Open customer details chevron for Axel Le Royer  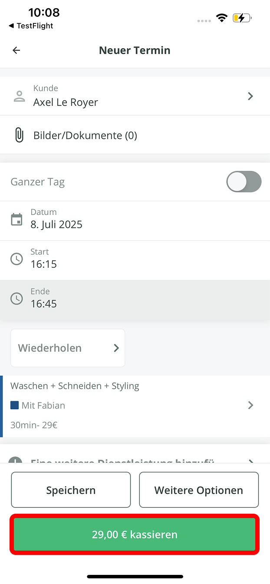click(250, 96)
